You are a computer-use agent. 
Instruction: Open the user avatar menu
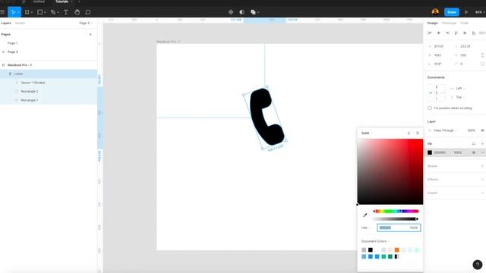pos(435,12)
